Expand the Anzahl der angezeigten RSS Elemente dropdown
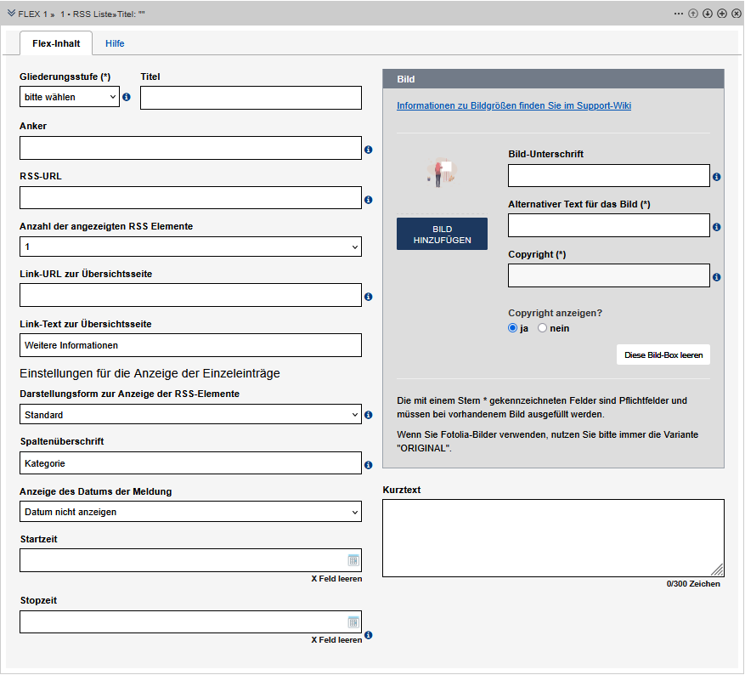Screen dimensions: 745x675 pos(190,247)
